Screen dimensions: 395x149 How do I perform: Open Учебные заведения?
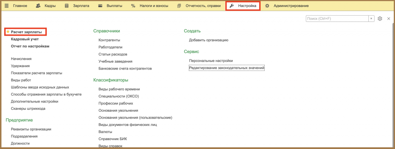[115, 61]
